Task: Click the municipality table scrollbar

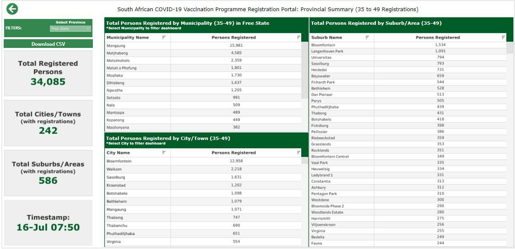Action: (305, 70)
